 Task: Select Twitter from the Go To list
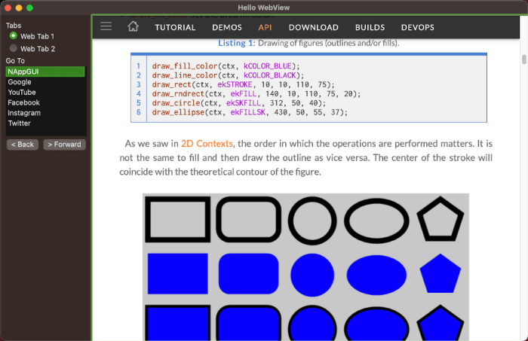pyautogui.click(x=20, y=123)
